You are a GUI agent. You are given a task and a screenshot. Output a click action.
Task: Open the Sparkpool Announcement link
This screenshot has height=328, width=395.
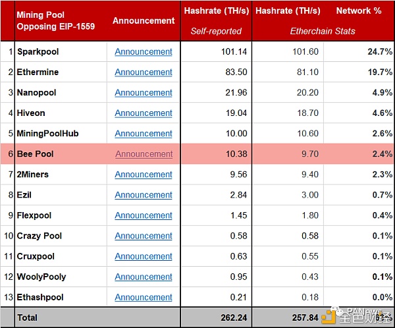[144, 51]
